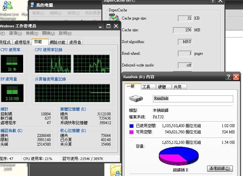Screen dimensions: 243x176
Task: Click the right CPU usage history graph
Action: click(x=92, y=64)
